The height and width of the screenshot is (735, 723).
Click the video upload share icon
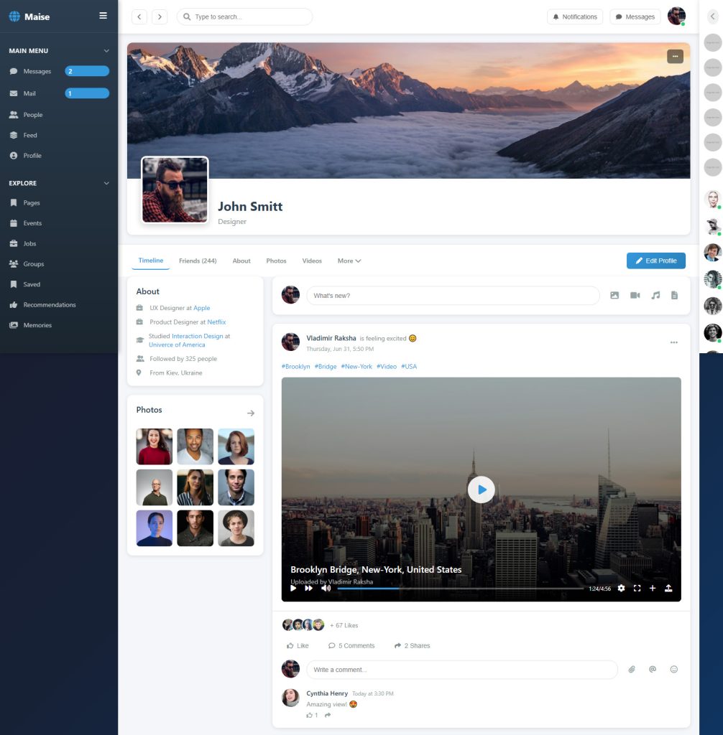668,589
